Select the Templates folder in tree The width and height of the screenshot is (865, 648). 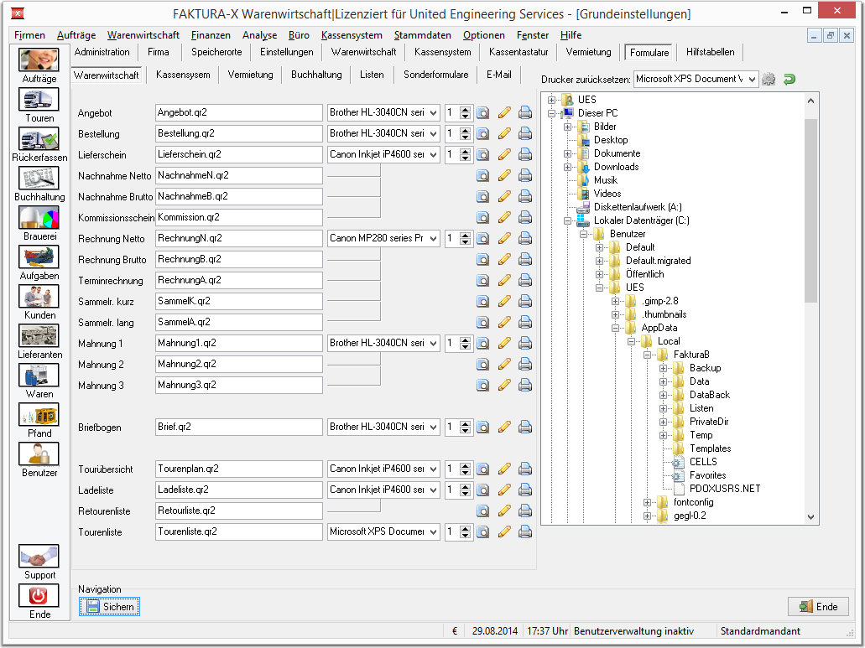click(x=710, y=448)
